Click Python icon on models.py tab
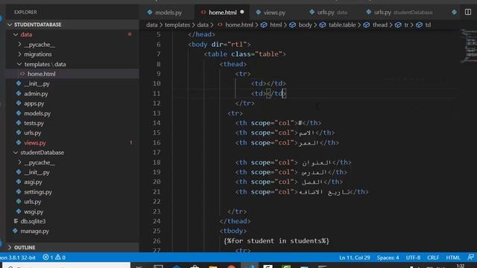Screen dimensions: 477x268 coord(150,12)
